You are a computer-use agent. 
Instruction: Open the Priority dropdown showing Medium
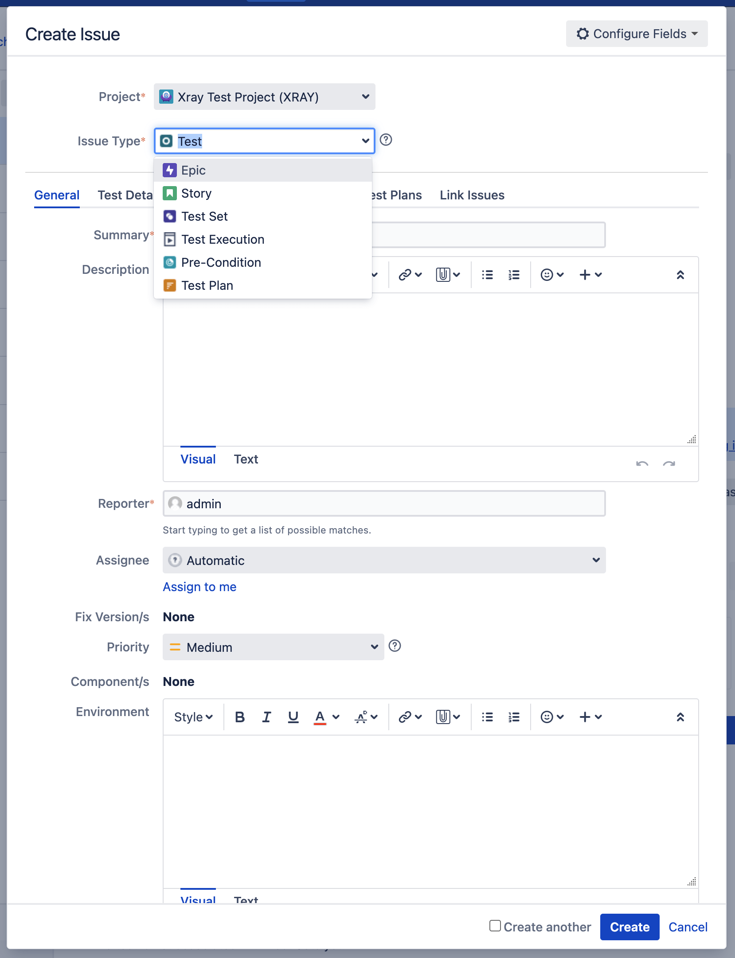pyautogui.click(x=273, y=647)
